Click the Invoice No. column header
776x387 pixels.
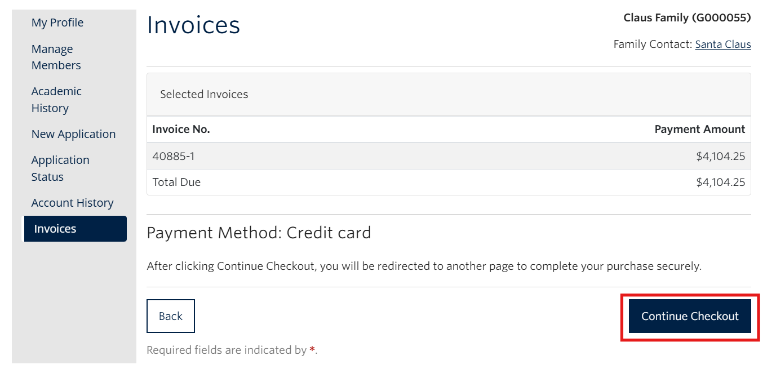(x=181, y=129)
